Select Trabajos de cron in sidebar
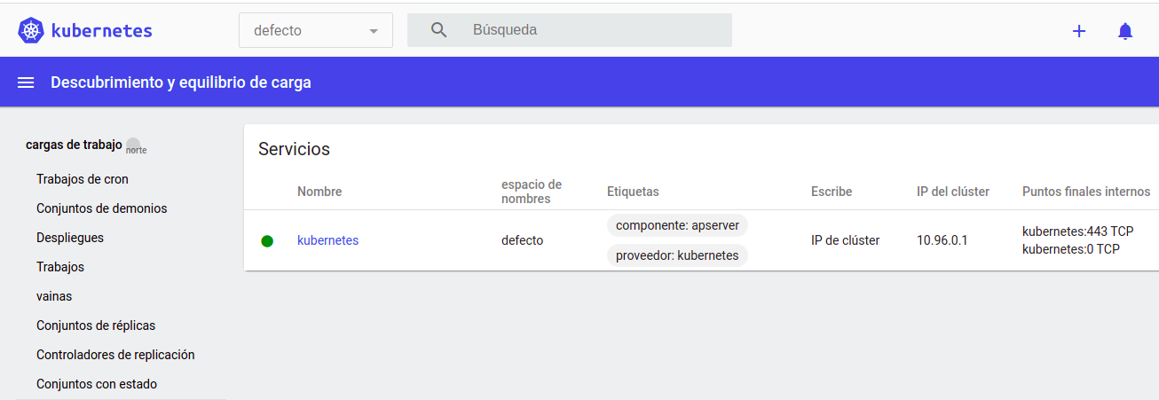The height and width of the screenshot is (400, 1159). [x=83, y=179]
